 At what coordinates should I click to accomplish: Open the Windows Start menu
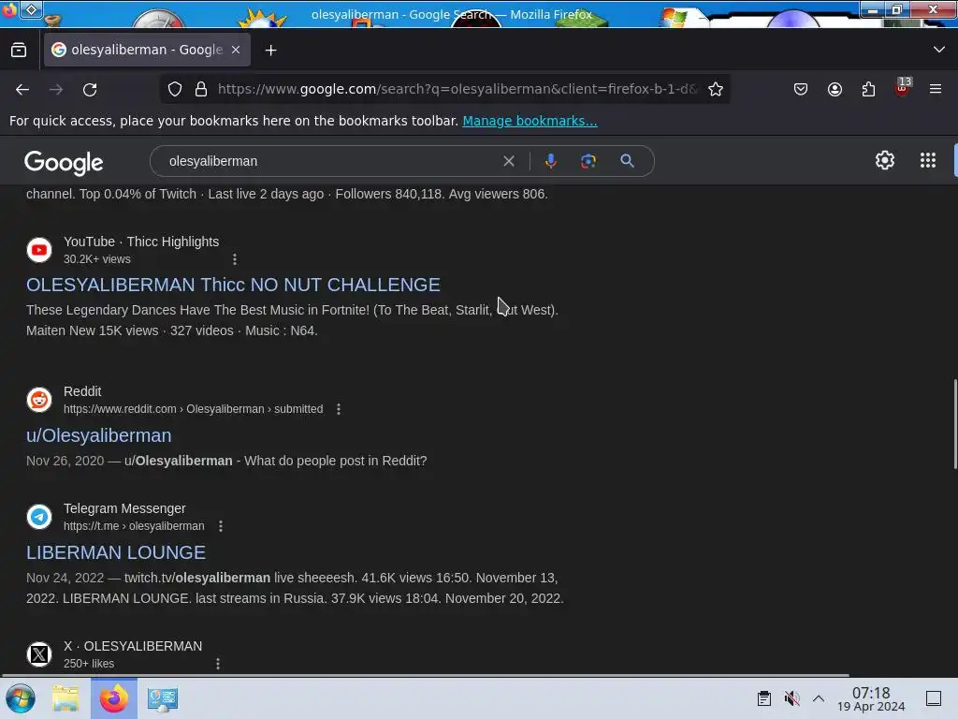[21, 698]
